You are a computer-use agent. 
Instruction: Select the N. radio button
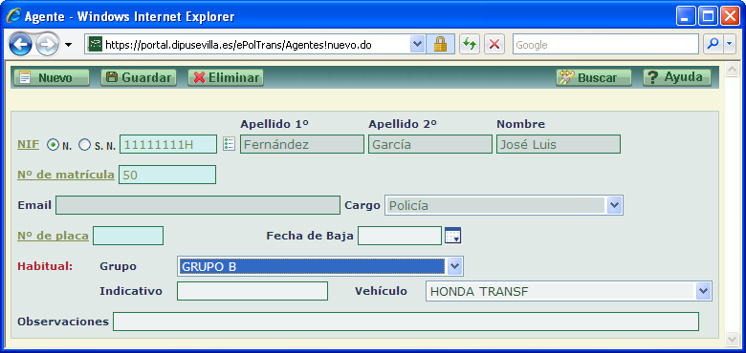click(x=54, y=145)
